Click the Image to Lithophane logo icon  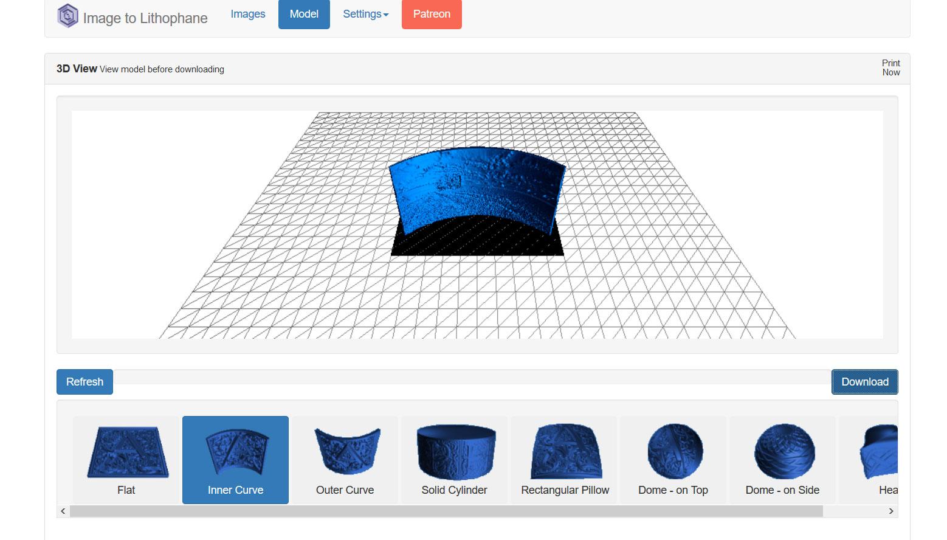click(x=67, y=16)
